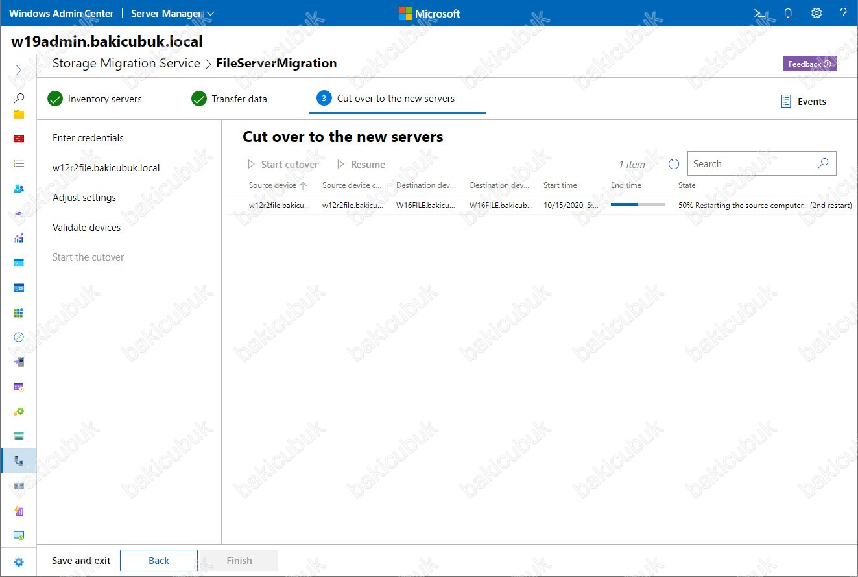
Task: Open the Registry green blocks icon
Action: coord(19,312)
